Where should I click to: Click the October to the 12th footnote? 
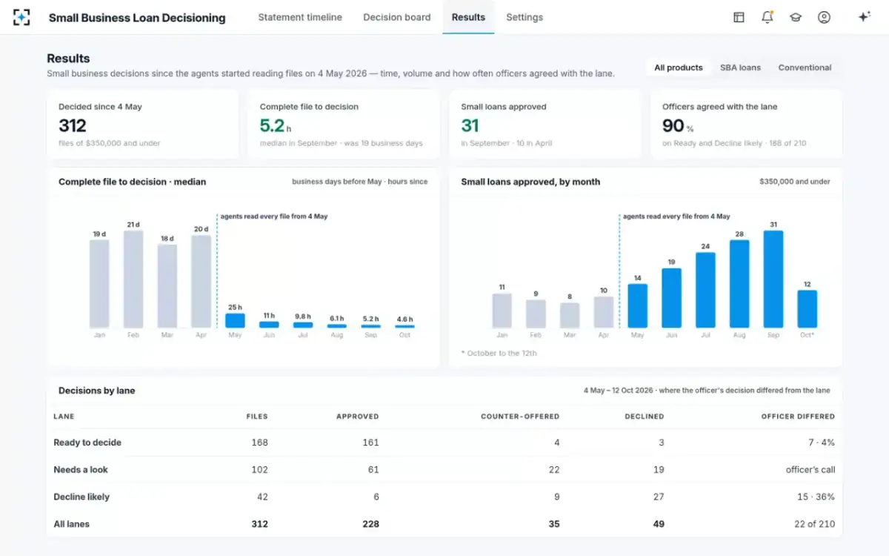(499, 353)
